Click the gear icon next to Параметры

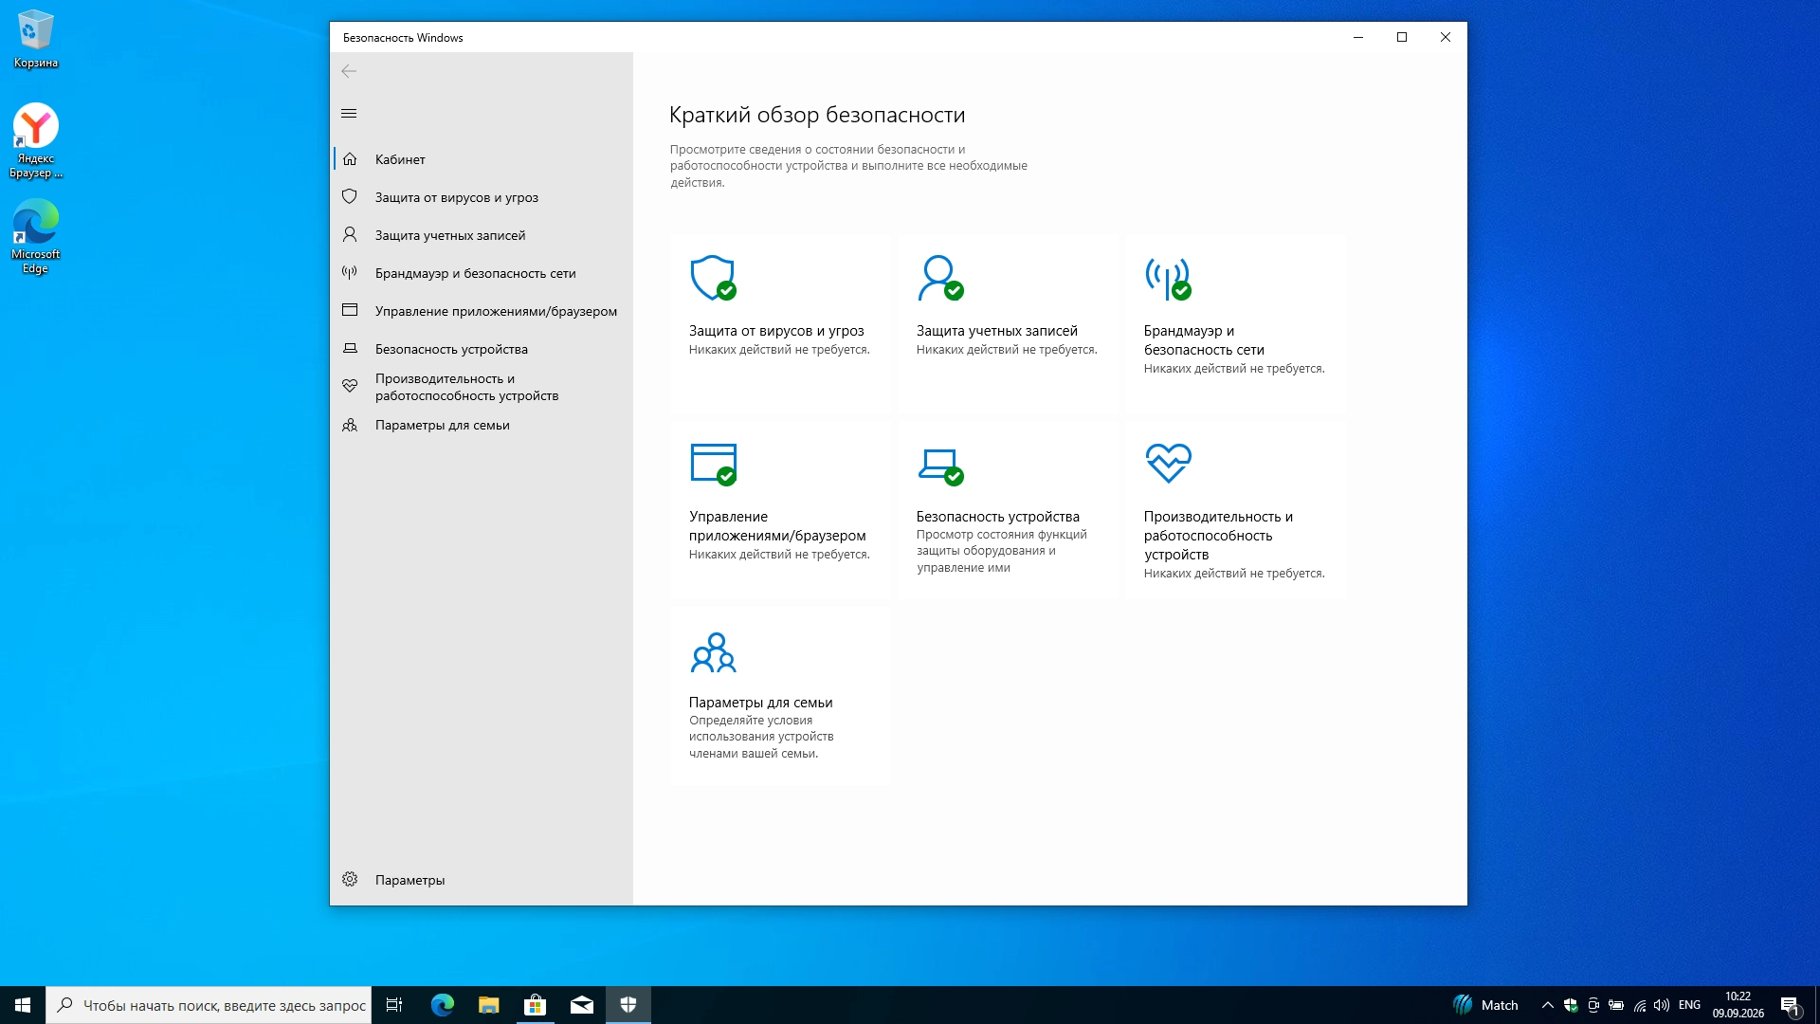pos(350,879)
